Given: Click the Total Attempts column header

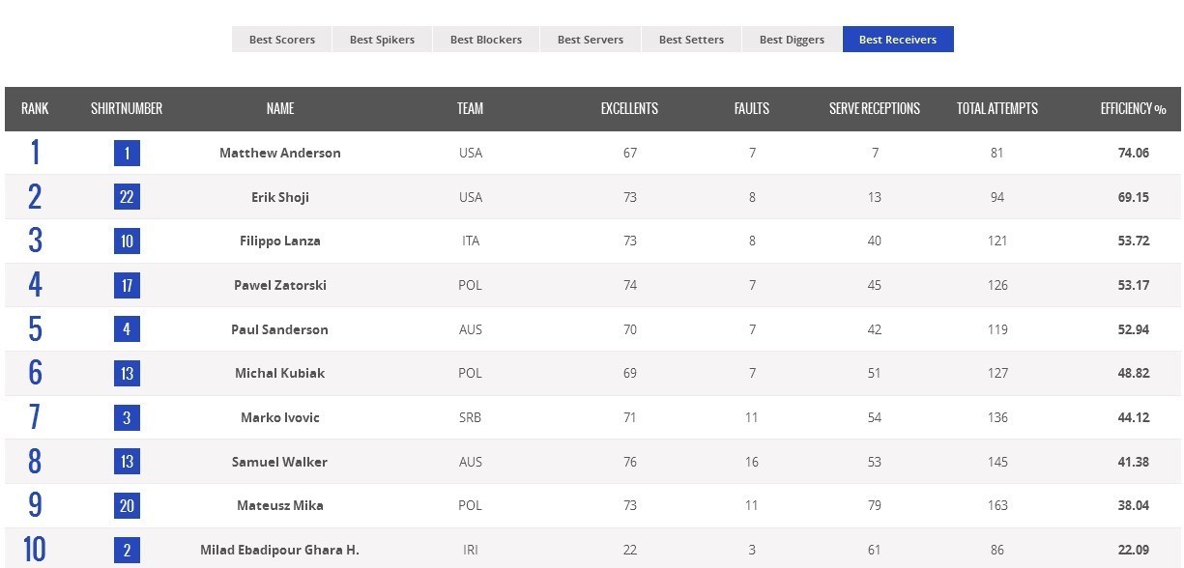Looking at the screenshot, I should click(996, 109).
